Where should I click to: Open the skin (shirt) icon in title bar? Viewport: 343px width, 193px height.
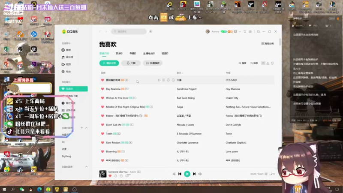(245, 31)
